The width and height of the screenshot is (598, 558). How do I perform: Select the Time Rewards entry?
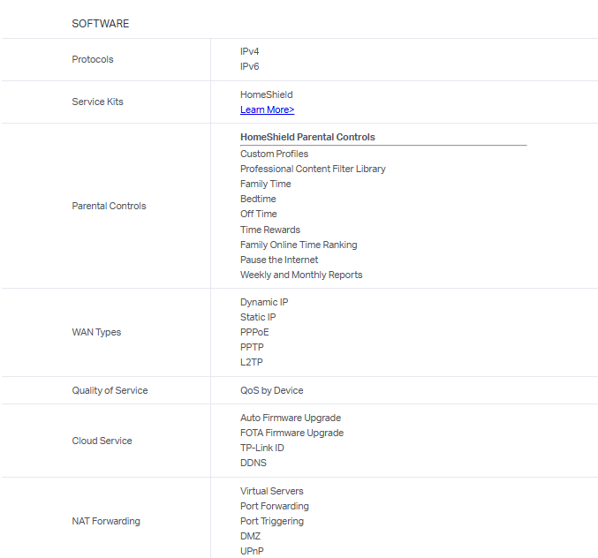[x=270, y=230]
